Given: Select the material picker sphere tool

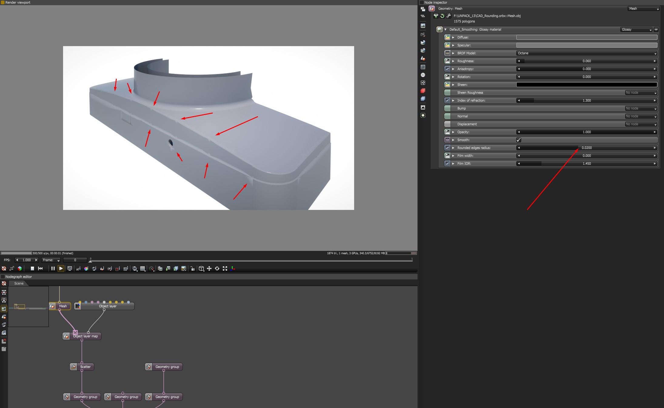Looking at the screenshot, I should [94, 268].
